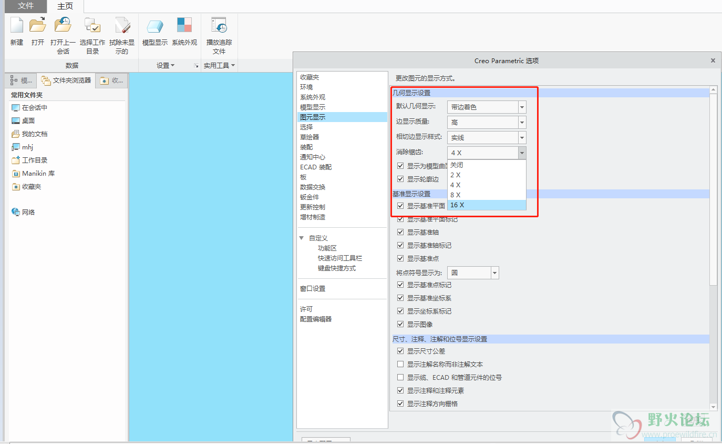Open 我的文档 (My Documents) folder
Image resolution: width=722 pixels, height=444 pixels.
(x=29, y=134)
